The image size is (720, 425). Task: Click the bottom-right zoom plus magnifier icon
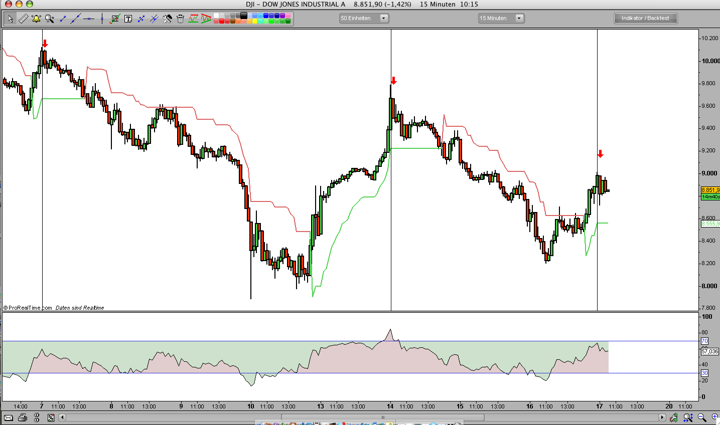(x=714, y=417)
